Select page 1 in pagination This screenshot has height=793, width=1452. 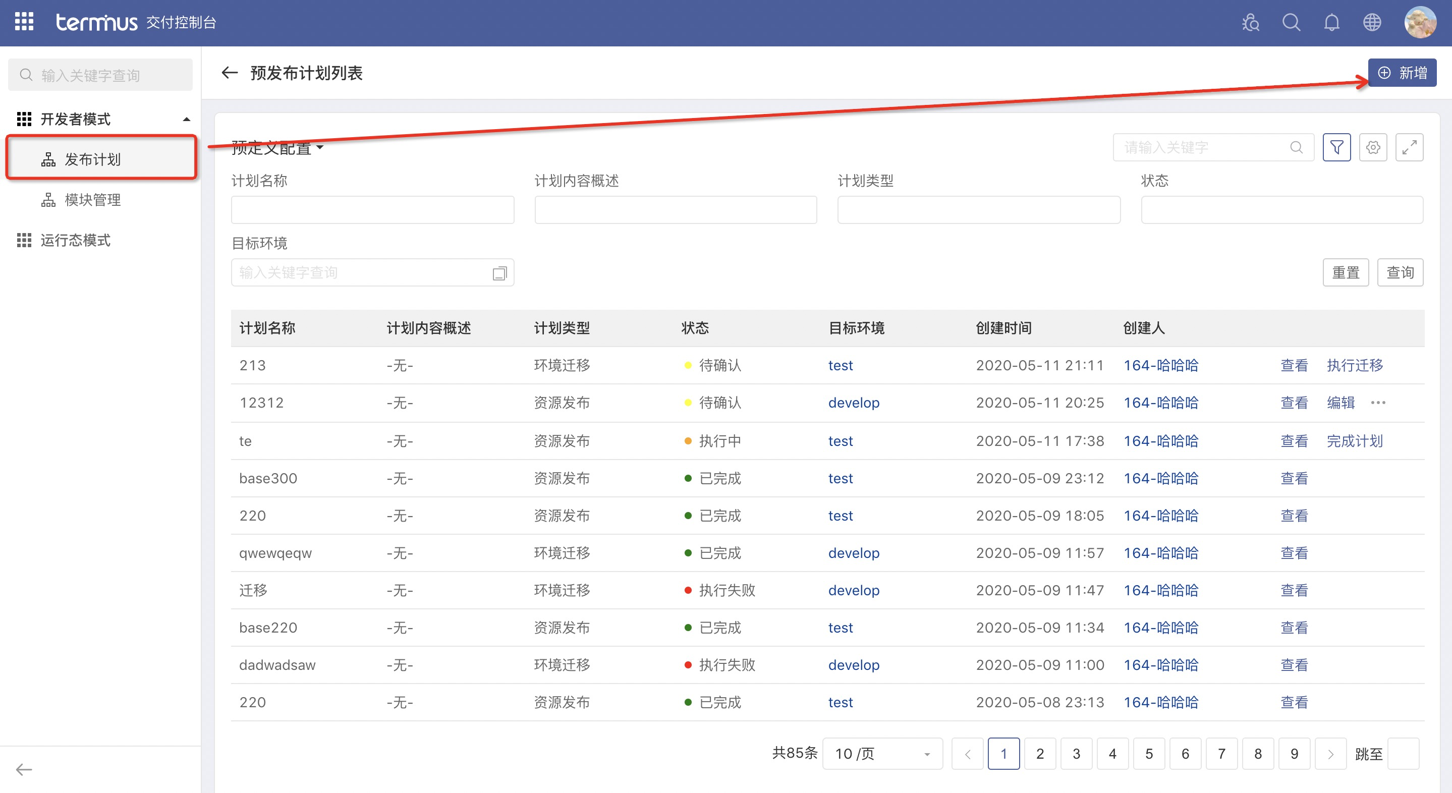point(1004,754)
